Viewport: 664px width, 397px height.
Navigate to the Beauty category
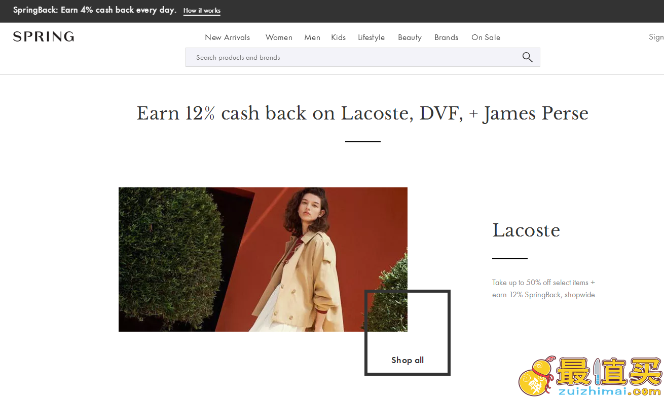(410, 37)
